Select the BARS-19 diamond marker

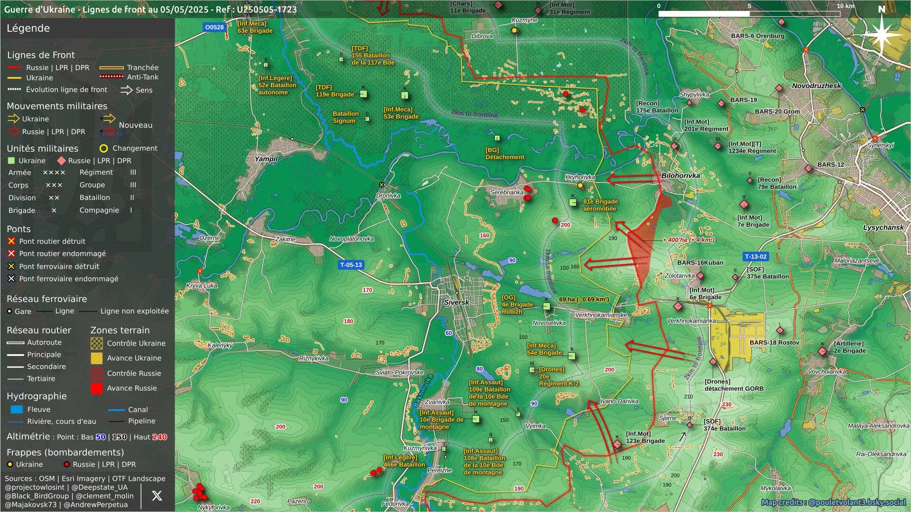(721, 103)
